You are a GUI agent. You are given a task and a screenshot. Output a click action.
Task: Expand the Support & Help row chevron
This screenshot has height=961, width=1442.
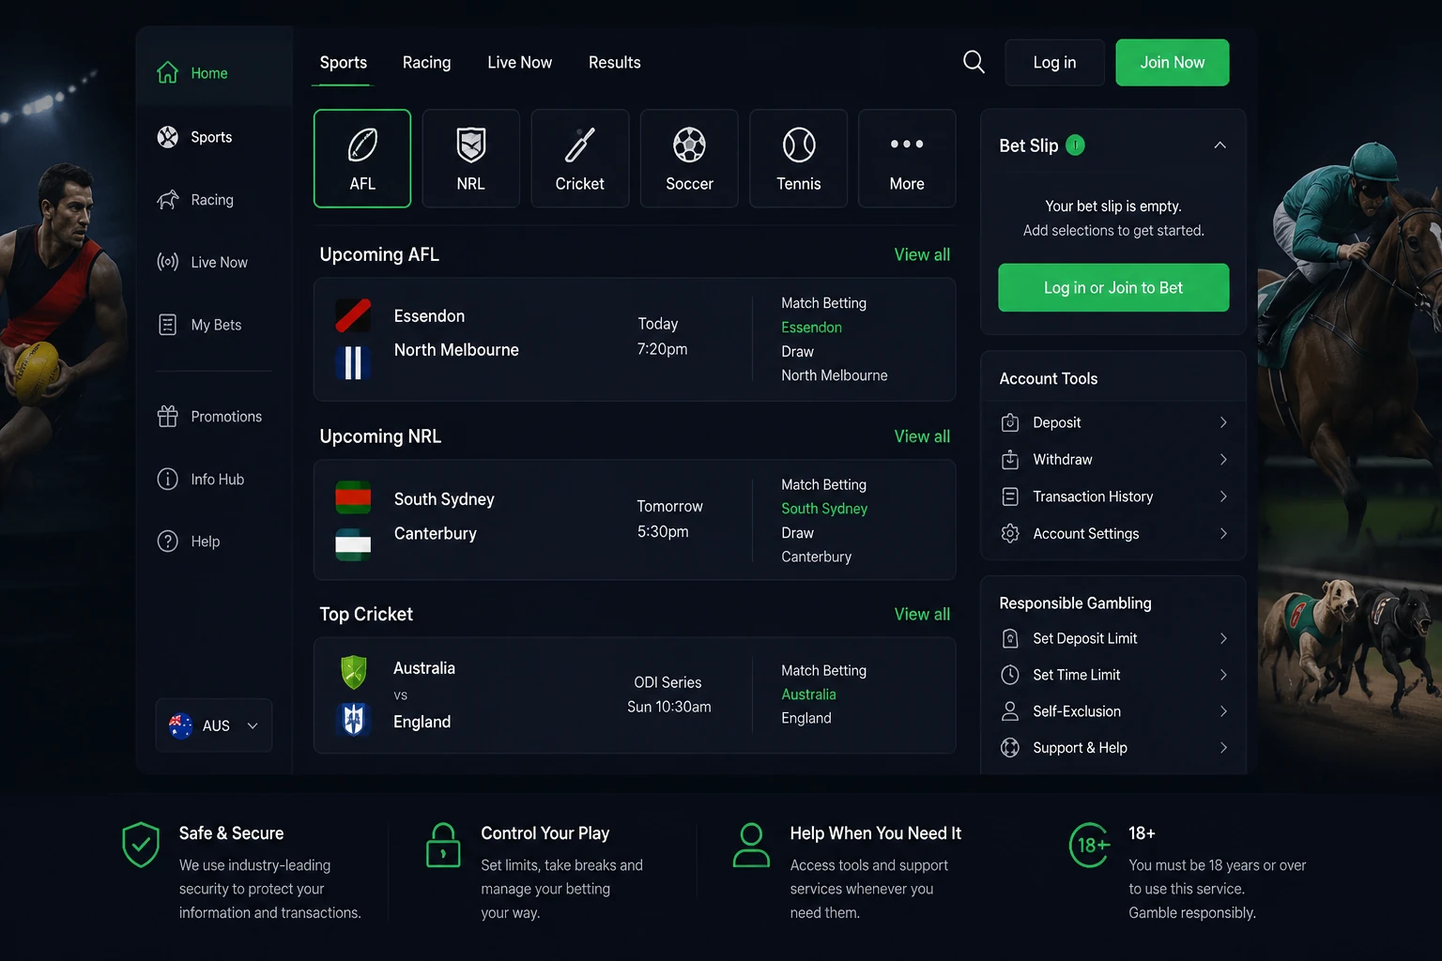(1223, 748)
